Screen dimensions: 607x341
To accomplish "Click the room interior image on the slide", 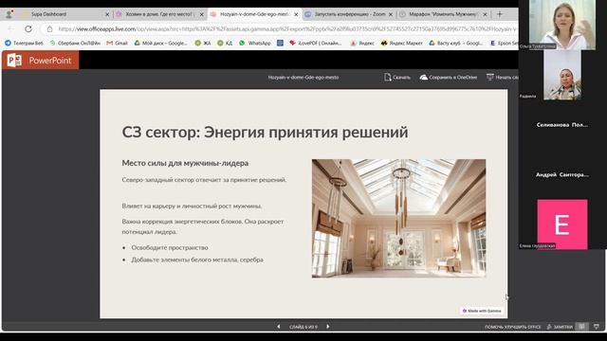I will click(398, 219).
